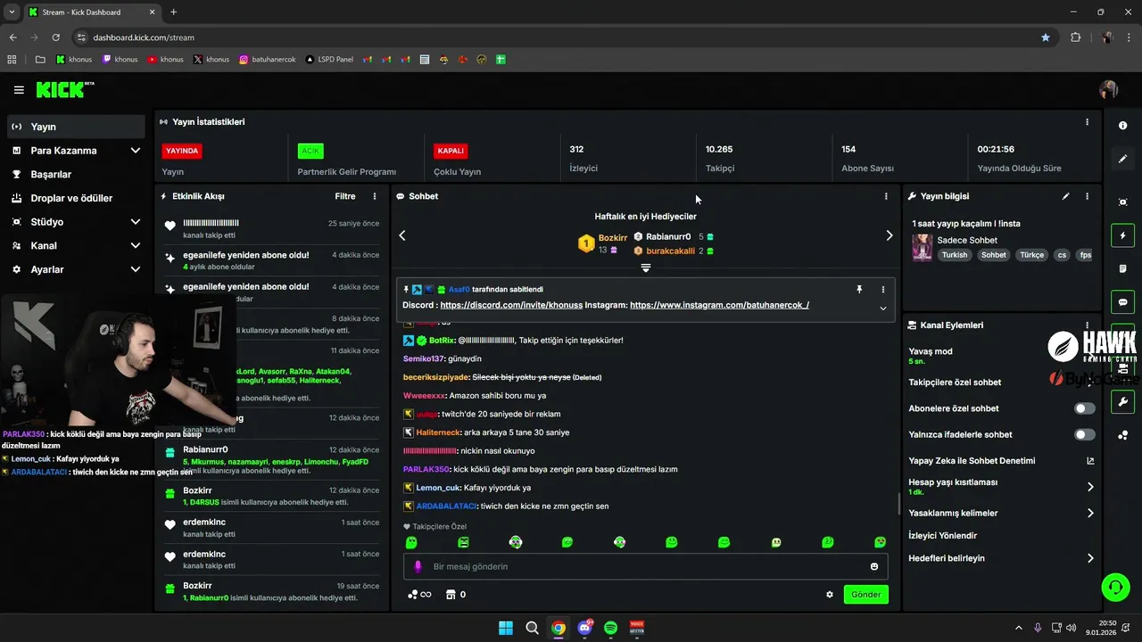The image size is (1142, 642).
Task: Open the hamburger menu next to Kick logo
Action: pos(19,90)
